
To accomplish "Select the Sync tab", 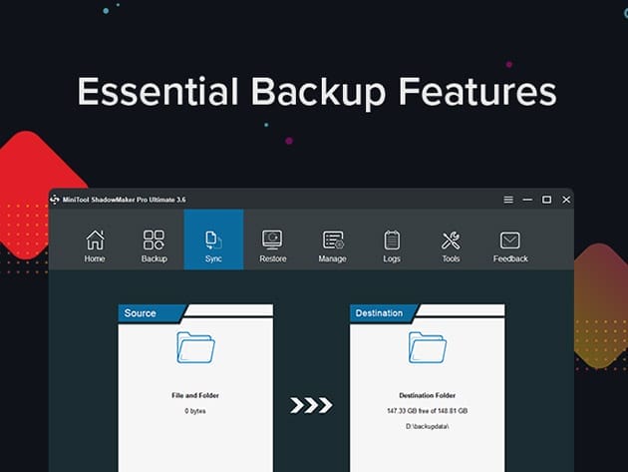I will tap(213, 245).
